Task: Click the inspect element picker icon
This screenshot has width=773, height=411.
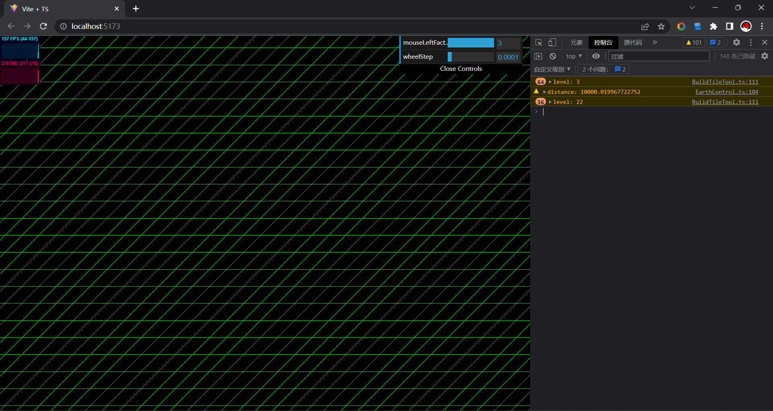Action: pyautogui.click(x=539, y=42)
